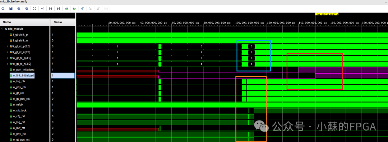Go to the previous marker
The height and width of the screenshot is (142, 388).
pyautogui.click(x=90, y=9)
